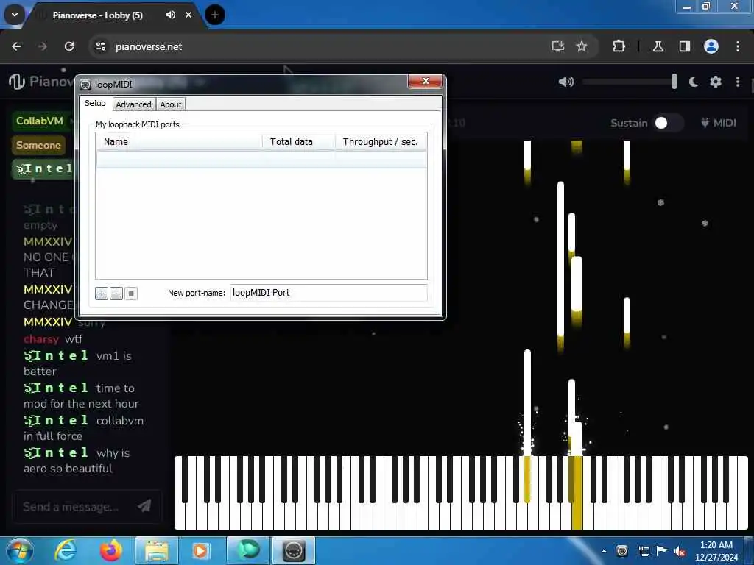The image size is (754, 565).
Task: Expand the tab search dropdown arrow
Action: (x=15, y=15)
